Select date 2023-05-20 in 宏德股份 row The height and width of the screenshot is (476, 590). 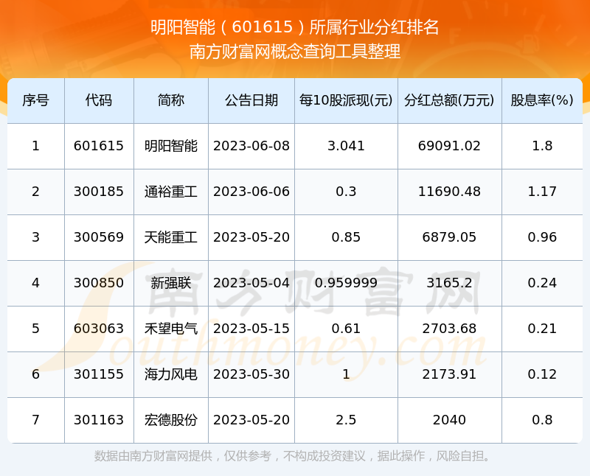pyautogui.click(x=251, y=420)
